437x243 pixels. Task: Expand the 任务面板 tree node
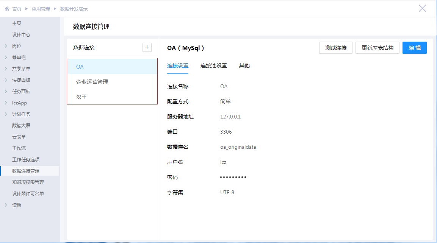tap(6, 92)
